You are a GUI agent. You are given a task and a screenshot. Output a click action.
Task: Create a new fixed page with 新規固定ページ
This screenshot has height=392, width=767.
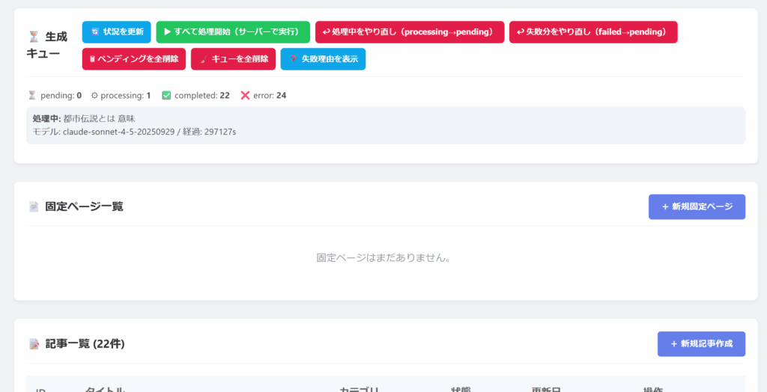697,206
